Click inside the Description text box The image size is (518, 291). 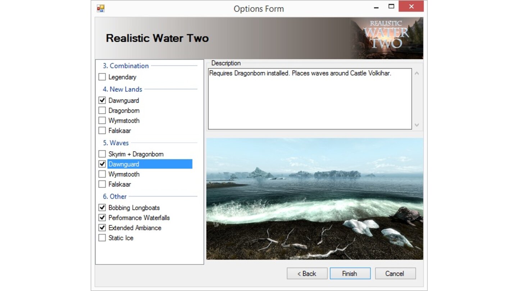[x=310, y=99]
